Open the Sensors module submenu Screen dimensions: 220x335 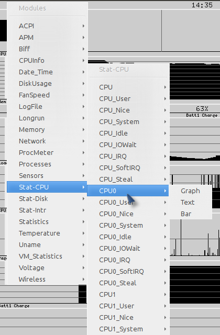click(47, 176)
